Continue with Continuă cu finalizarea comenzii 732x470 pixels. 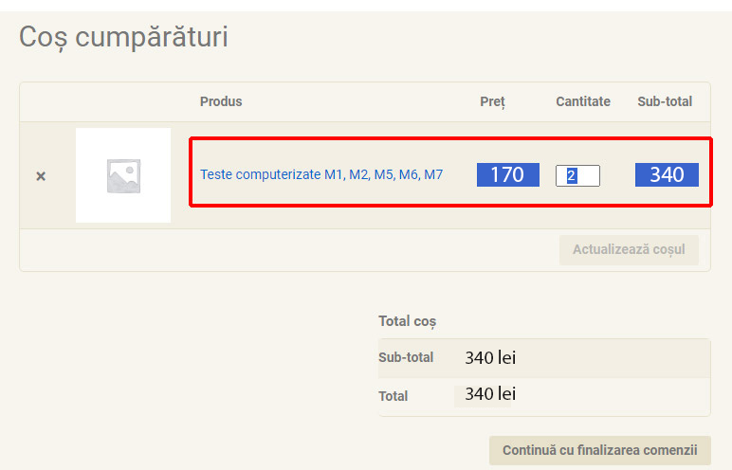pos(599,450)
